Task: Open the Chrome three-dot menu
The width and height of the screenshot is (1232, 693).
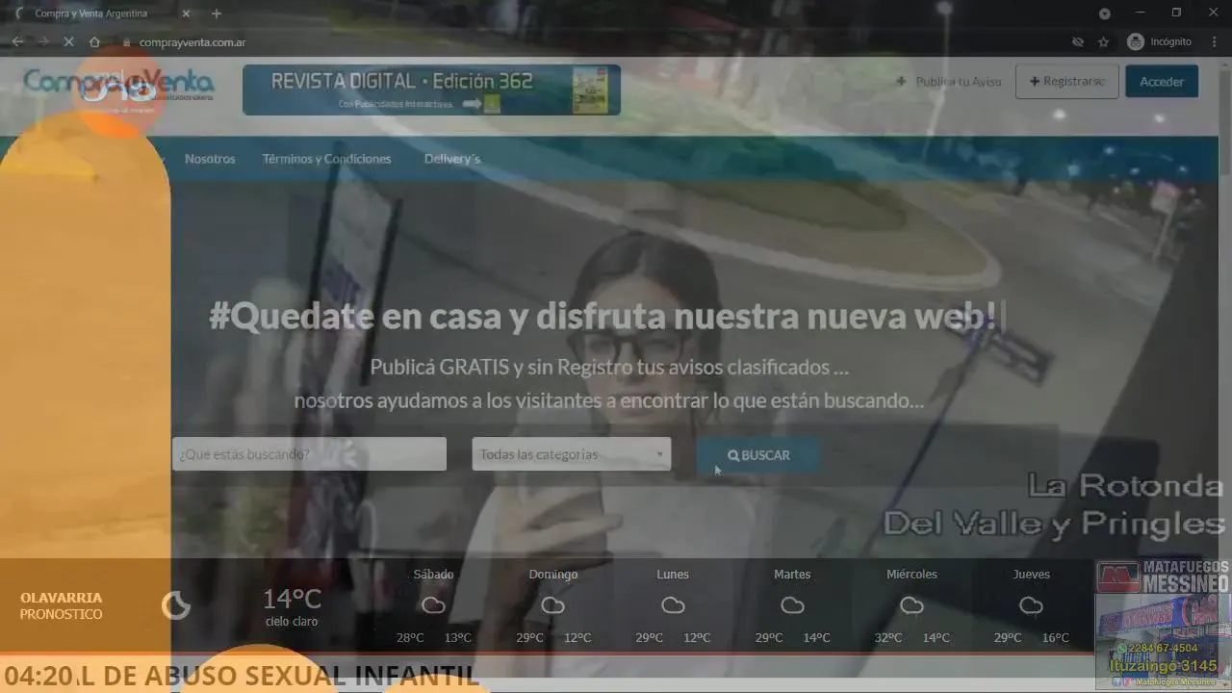Action: (1215, 42)
